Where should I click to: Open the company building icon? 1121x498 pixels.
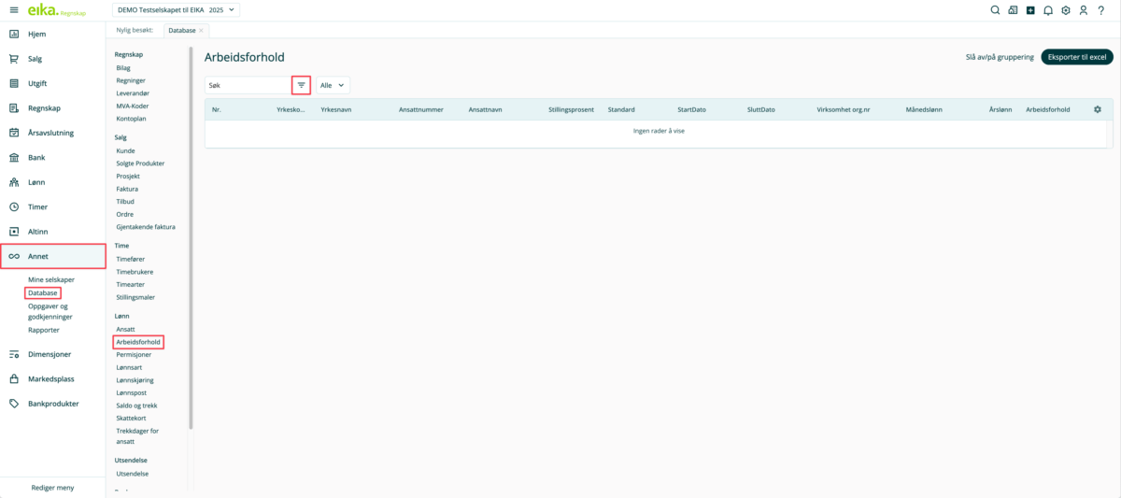click(1012, 10)
